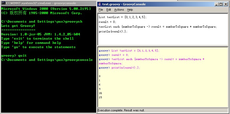Click the output value 16

100,93
